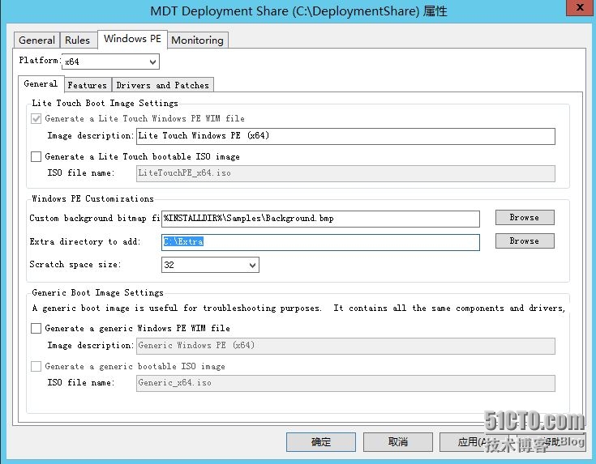Cancel with the 取消 button
Viewport: 596px width, 464px height.
point(398,442)
